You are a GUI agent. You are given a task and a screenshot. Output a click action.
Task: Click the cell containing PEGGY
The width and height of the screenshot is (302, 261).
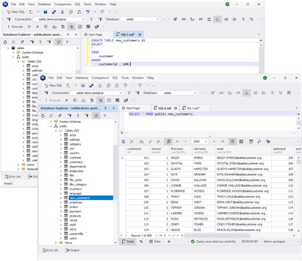[181, 158]
